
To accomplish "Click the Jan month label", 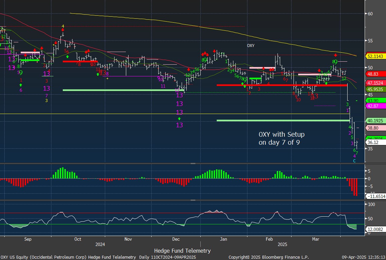I will 223,239.
